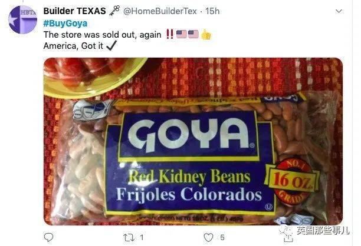Click the key emoji beside Builder TEXAS

click(x=114, y=11)
